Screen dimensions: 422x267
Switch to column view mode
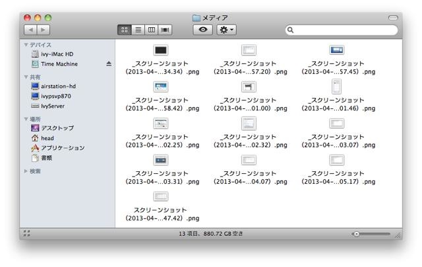point(152,30)
